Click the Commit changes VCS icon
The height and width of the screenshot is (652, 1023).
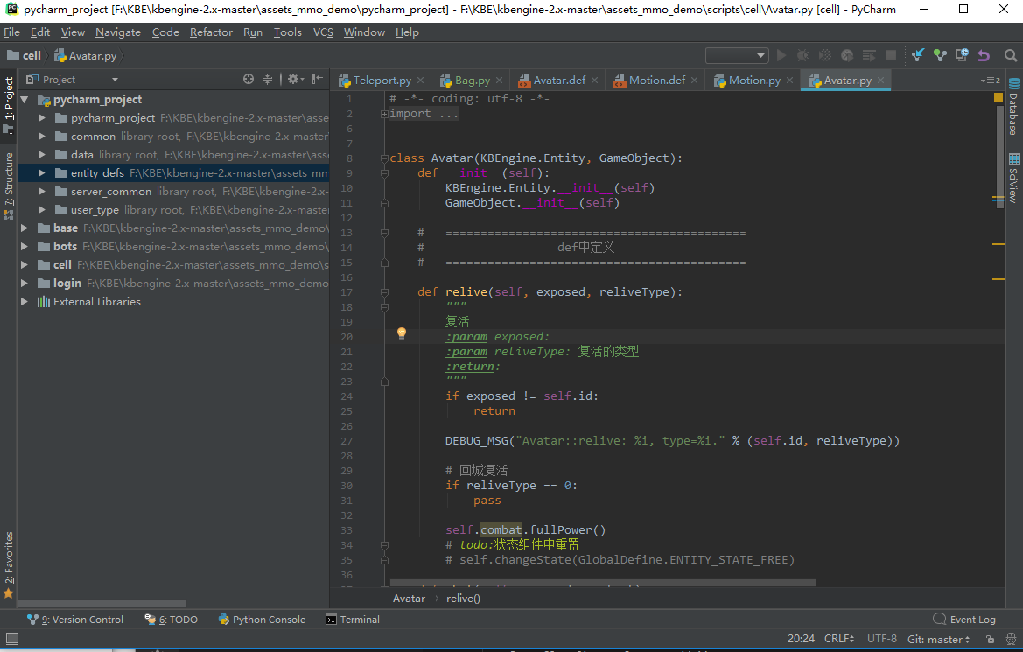[940, 55]
